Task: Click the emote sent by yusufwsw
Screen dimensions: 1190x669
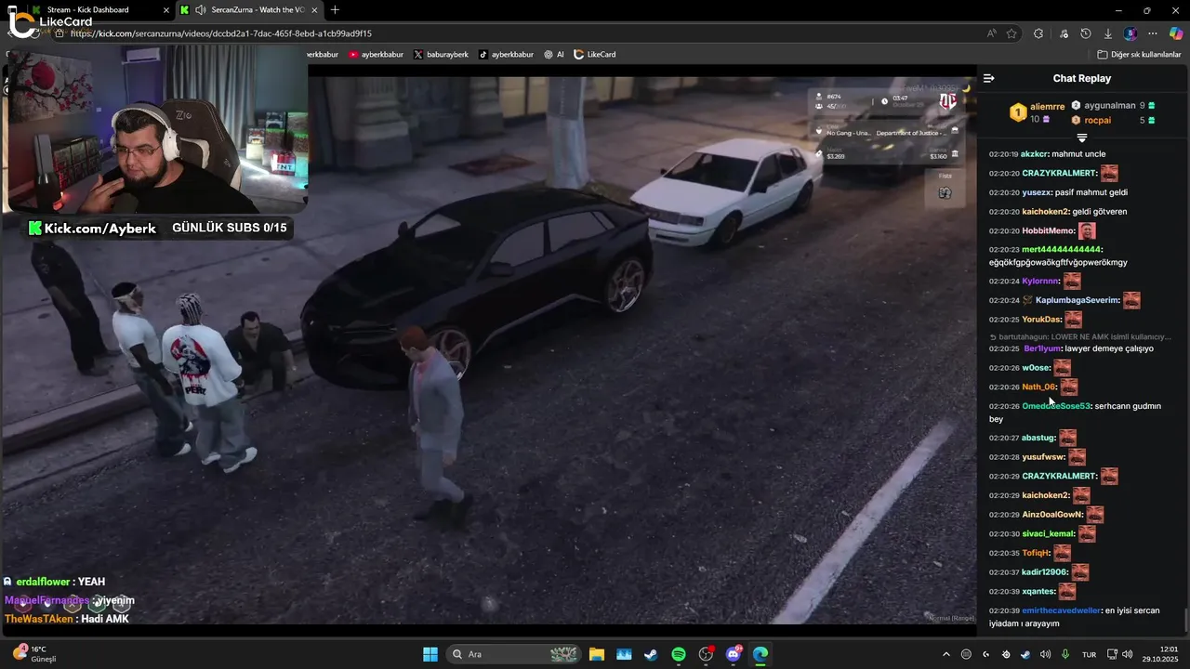Action: (x=1078, y=457)
